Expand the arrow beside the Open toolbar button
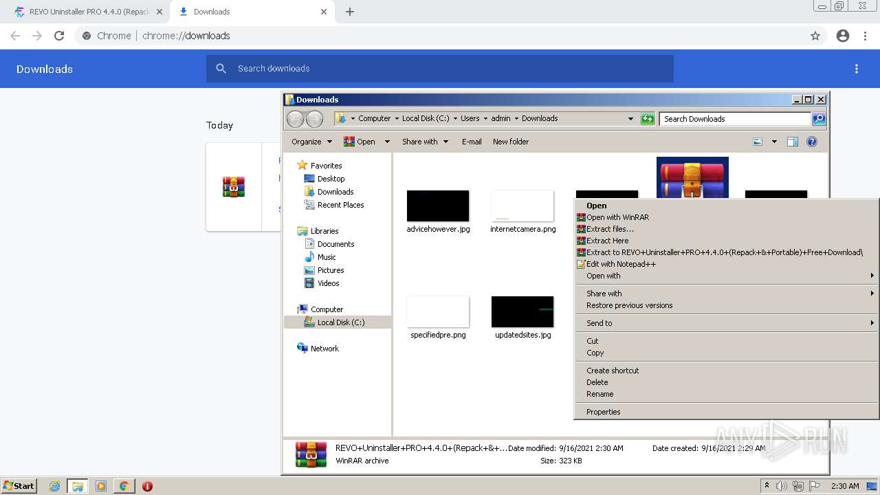Screen dimensions: 880x495 [387, 142]
